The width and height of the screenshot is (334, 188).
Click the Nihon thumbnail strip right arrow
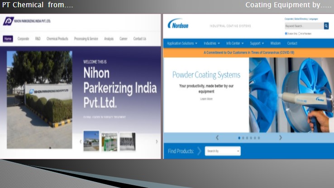tap(157, 141)
